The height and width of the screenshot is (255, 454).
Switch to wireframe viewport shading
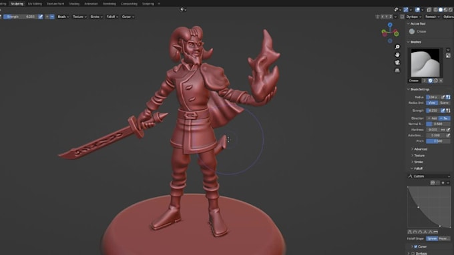[435, 10]
